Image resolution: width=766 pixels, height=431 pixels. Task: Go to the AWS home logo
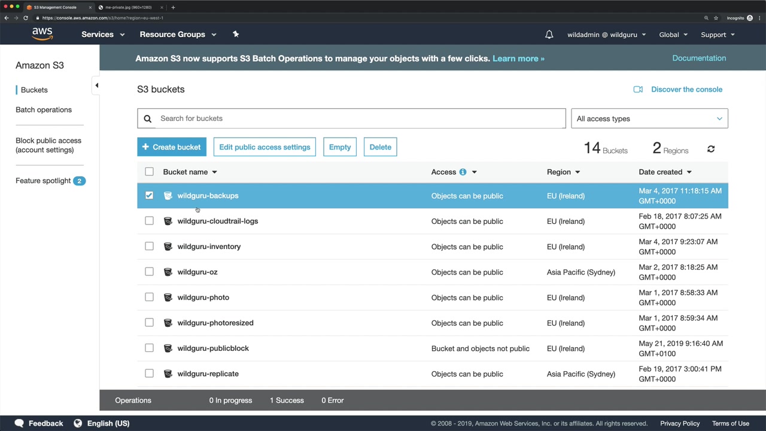click(x=42, y=34)
